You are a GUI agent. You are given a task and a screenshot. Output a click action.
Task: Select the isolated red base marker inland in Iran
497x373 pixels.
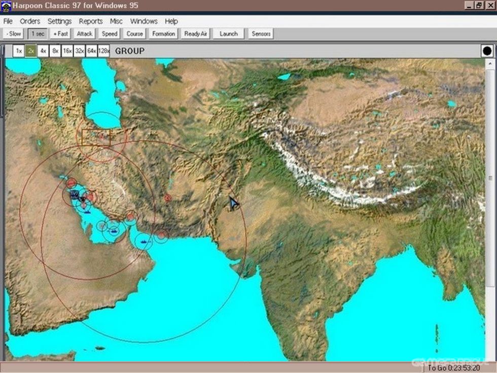click(168, 198)
